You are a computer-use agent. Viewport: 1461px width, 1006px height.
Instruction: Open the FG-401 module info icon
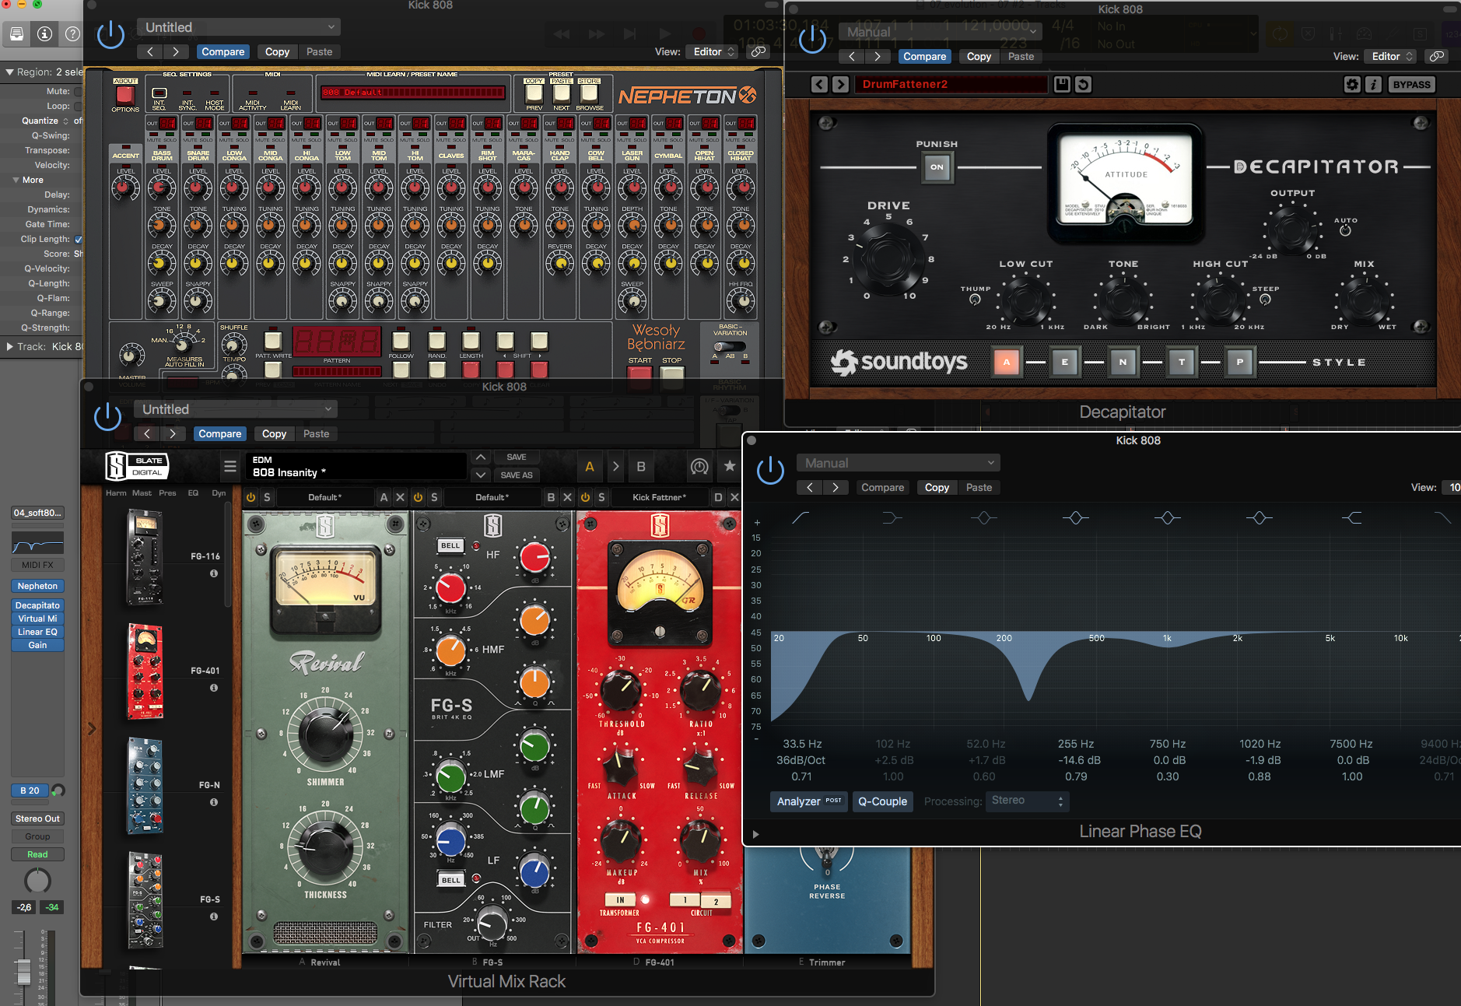point(214,688)
